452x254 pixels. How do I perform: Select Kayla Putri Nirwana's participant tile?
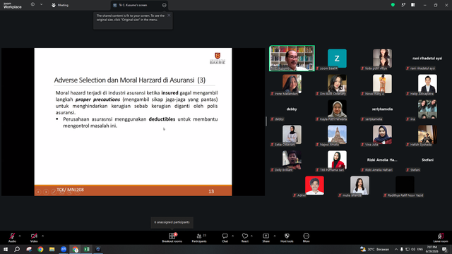(337, 109)
